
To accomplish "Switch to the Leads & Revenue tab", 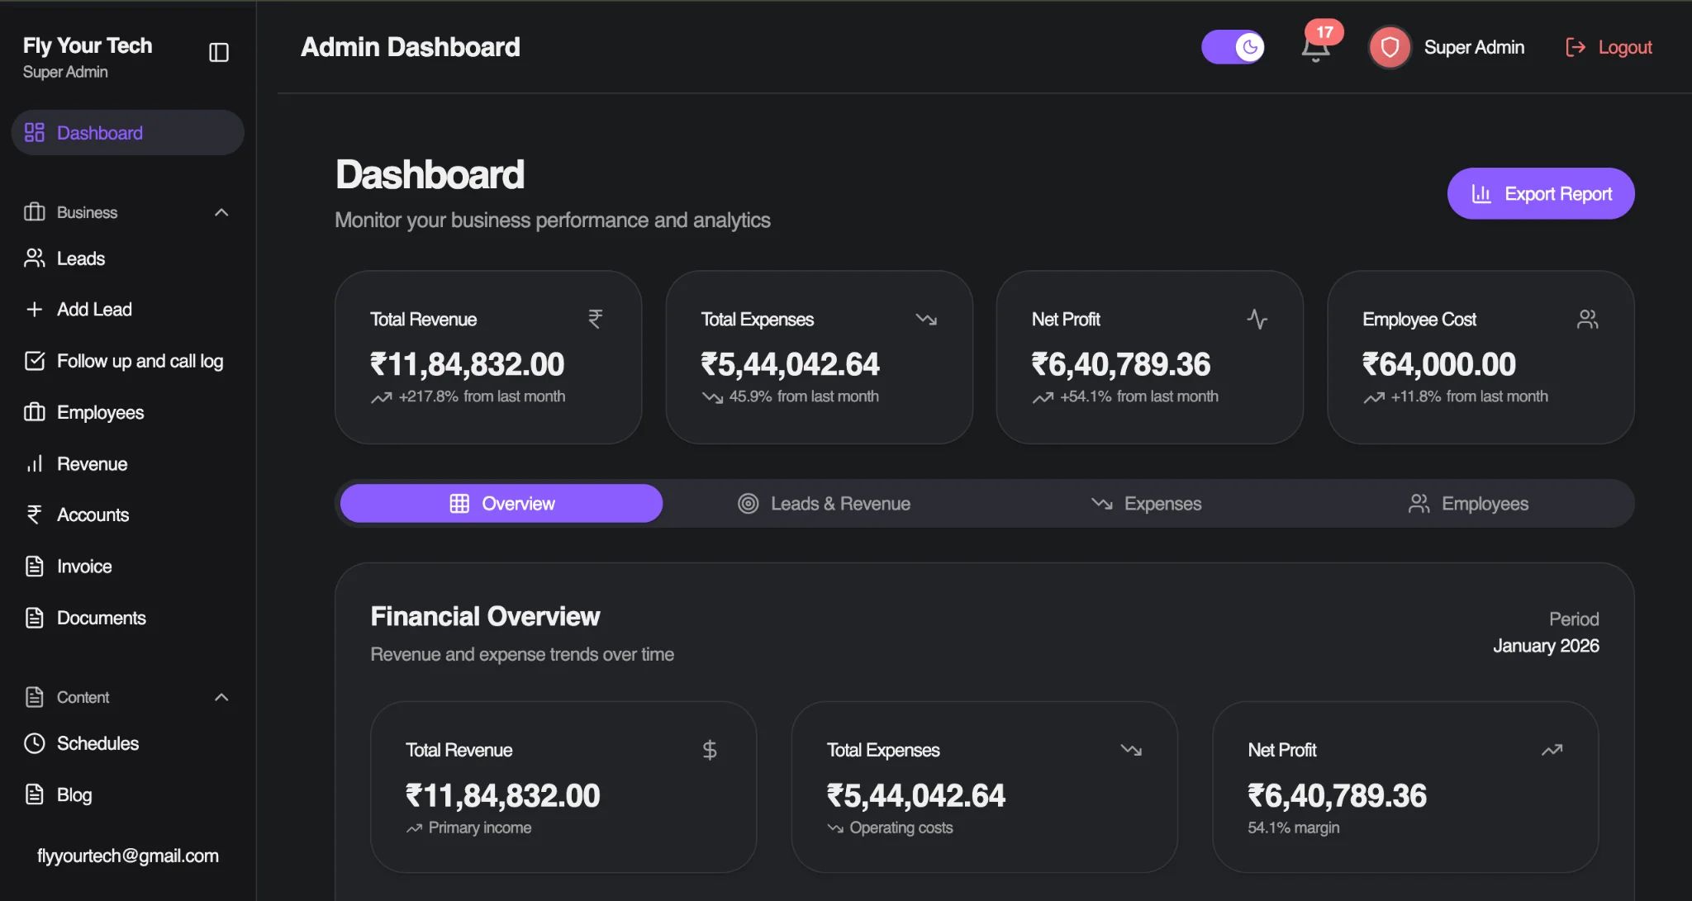I will [x=824, y=503].
